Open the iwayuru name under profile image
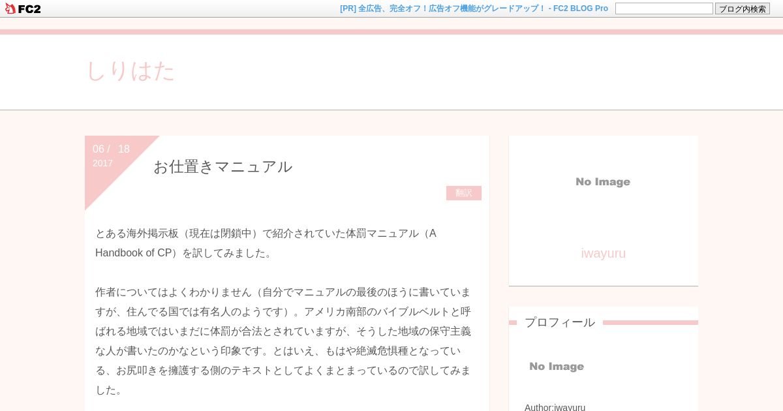783x411 pixels. [x=603, y=253]
